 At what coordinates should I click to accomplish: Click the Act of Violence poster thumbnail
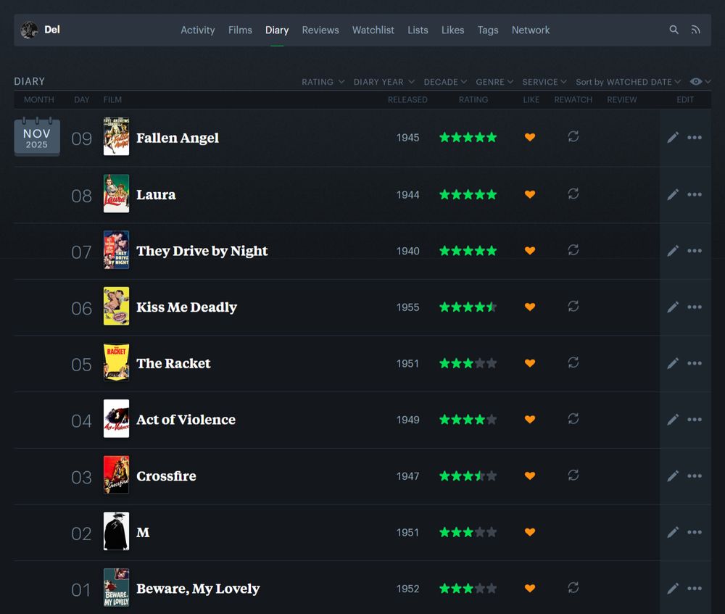(x=116, y=419)
